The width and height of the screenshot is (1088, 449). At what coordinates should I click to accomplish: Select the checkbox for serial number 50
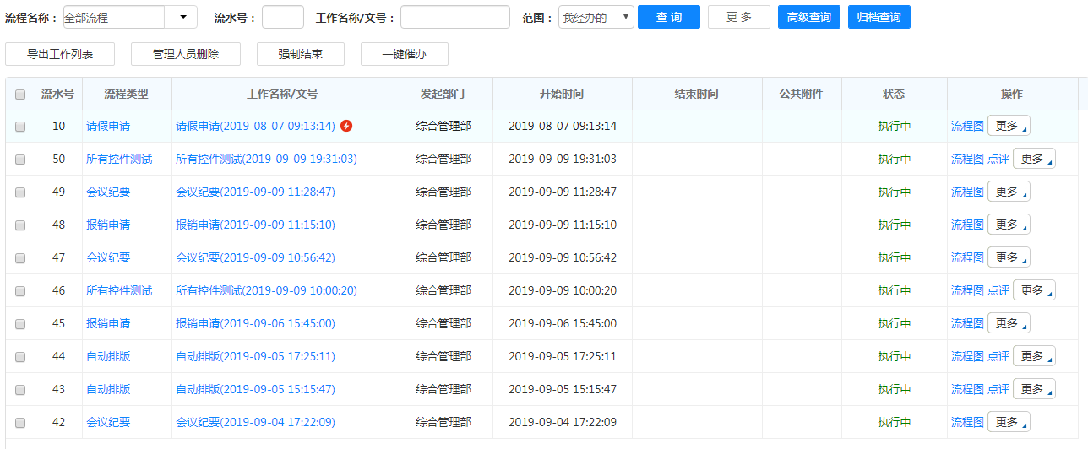20,160
